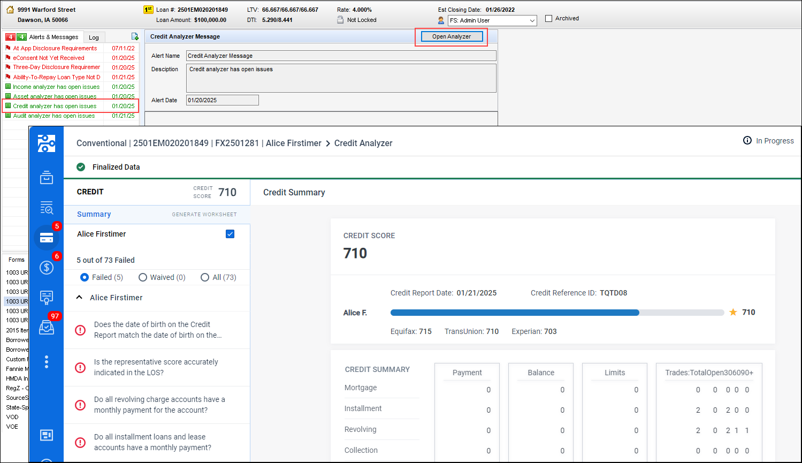The width and height of the screenshot is (802, 463).
Task: Click the yellow 1st lien badge icon
Action: click(148, 10)
